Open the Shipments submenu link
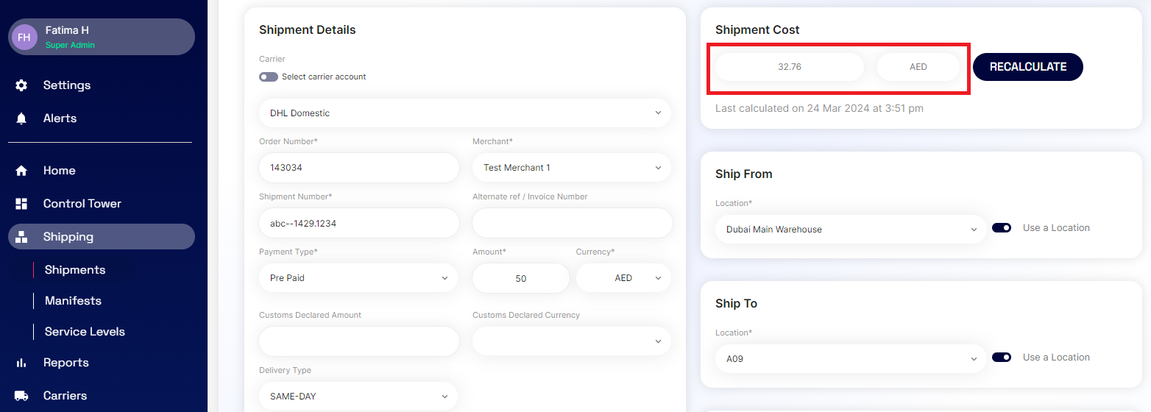This screenshot has height=412, width=1151. pos(75,270)
